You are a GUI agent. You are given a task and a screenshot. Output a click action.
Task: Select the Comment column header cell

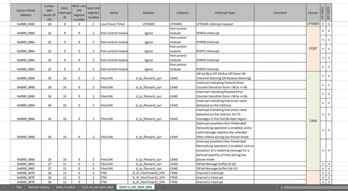pos(280,13)
